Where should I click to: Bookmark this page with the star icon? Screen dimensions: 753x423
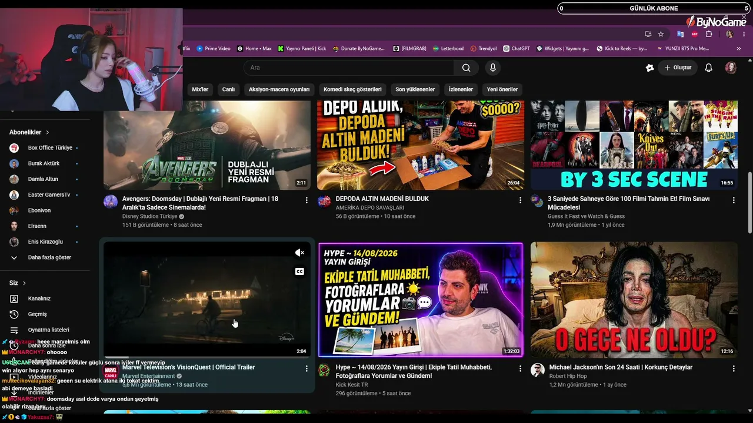(661, 34)
